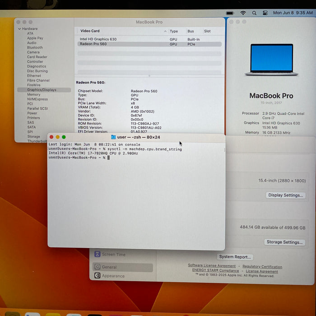
Task: Click the Bus column header
Action: [191, 31]
